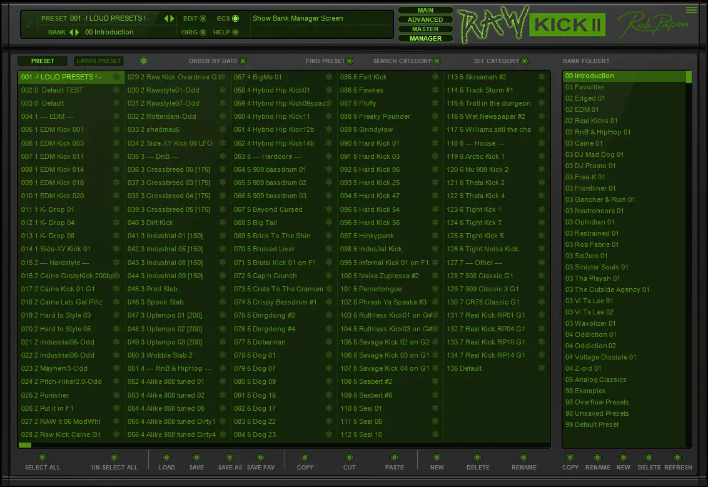Image resolution: width=708 pixels, height=487 pixels.
Task: Open preset name display 001 -! LOUD PRESETS
Action: coord(109,19)
